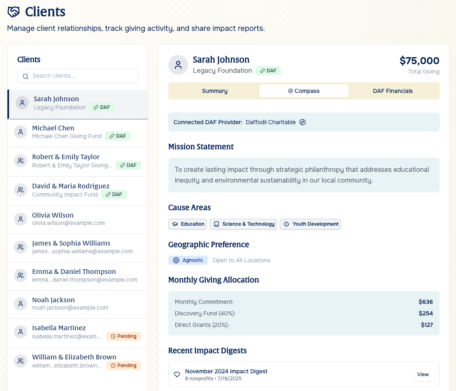
Task: Click the Youth Development icon
Action: (x=286, y=224)
